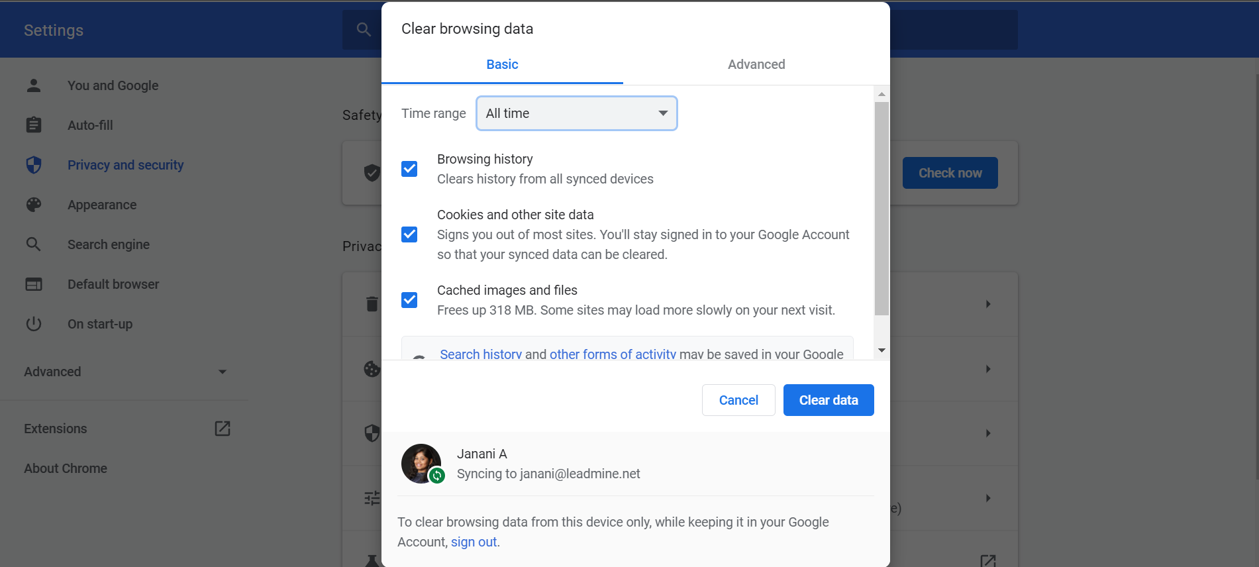
Task: Uncheck the Browsing history checkbox
Action: point(409,169)
